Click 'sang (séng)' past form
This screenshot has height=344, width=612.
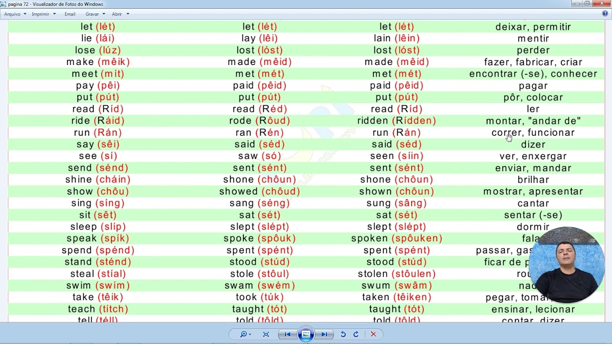[x=260, y=204]
